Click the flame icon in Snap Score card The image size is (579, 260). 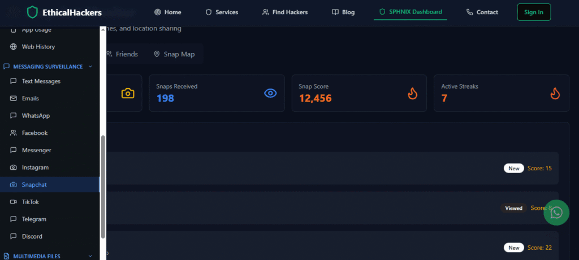point(413,93)
